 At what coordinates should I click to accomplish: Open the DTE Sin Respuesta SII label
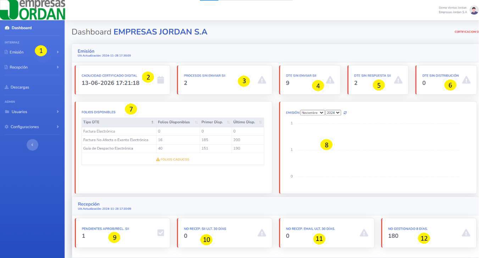[x=372, y=75]
